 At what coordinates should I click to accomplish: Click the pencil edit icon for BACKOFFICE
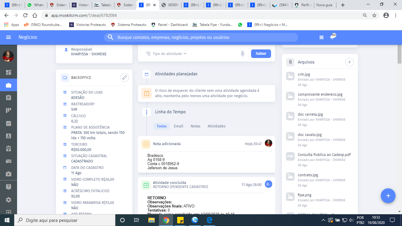(124, 78)
